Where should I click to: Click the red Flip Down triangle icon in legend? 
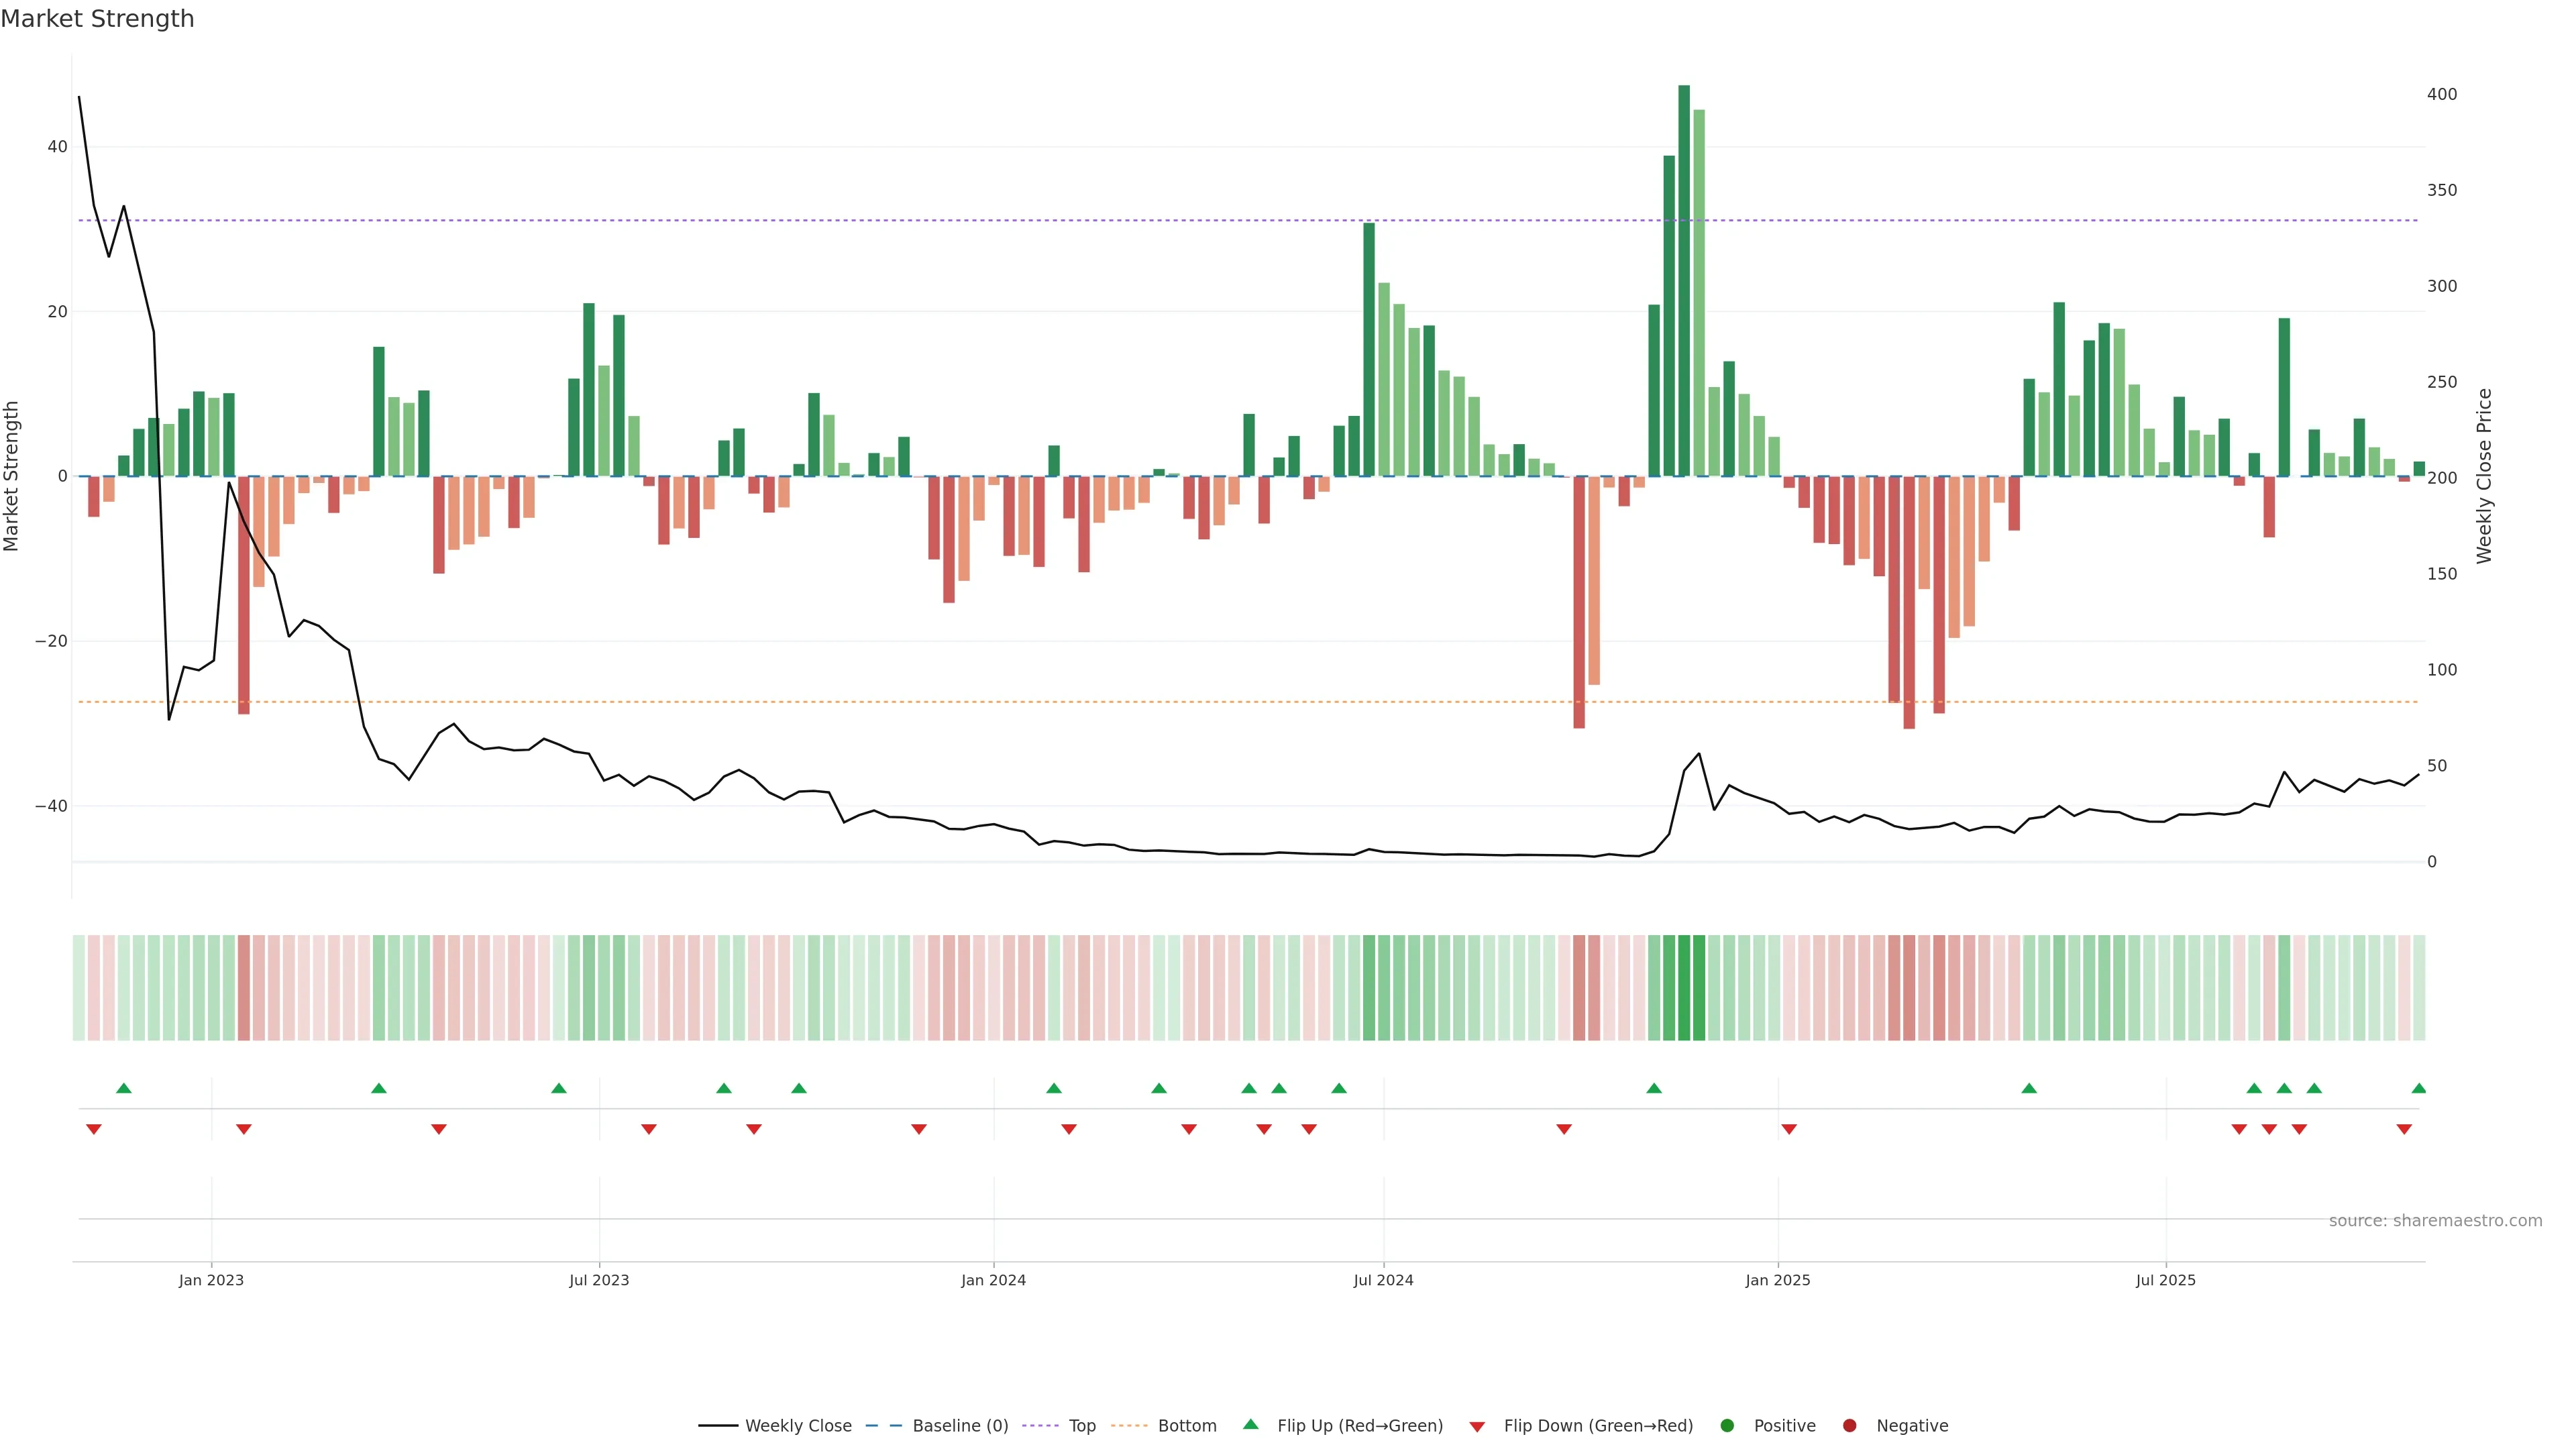pyautogui.click(x=1477, y=1426)
